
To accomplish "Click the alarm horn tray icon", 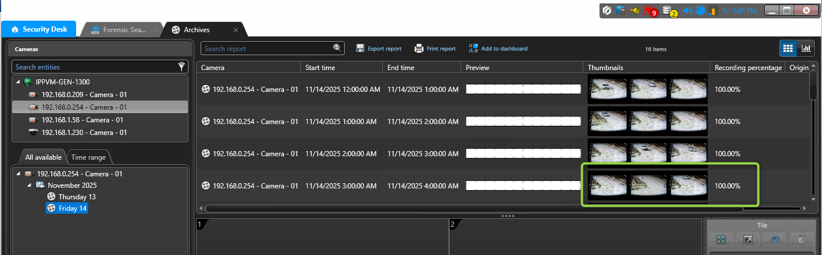I will click(x=635, y=10).
